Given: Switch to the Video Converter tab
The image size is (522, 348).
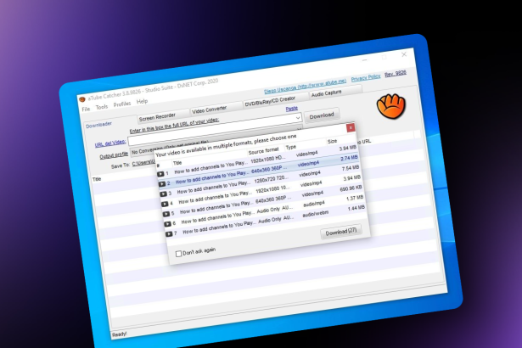Looking at the screenshot, I should [x=216, y=109].
